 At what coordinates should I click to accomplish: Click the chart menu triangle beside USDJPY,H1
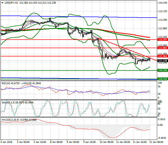(2, 3)
